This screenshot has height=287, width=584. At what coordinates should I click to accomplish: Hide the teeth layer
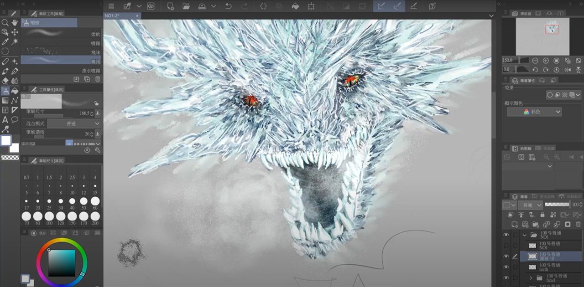pos(506,267)
